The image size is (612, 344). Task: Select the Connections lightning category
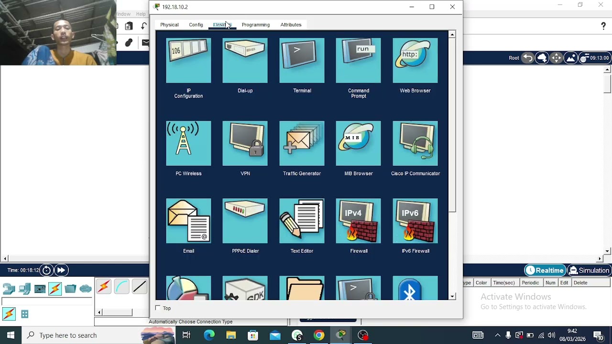point(55,289)
